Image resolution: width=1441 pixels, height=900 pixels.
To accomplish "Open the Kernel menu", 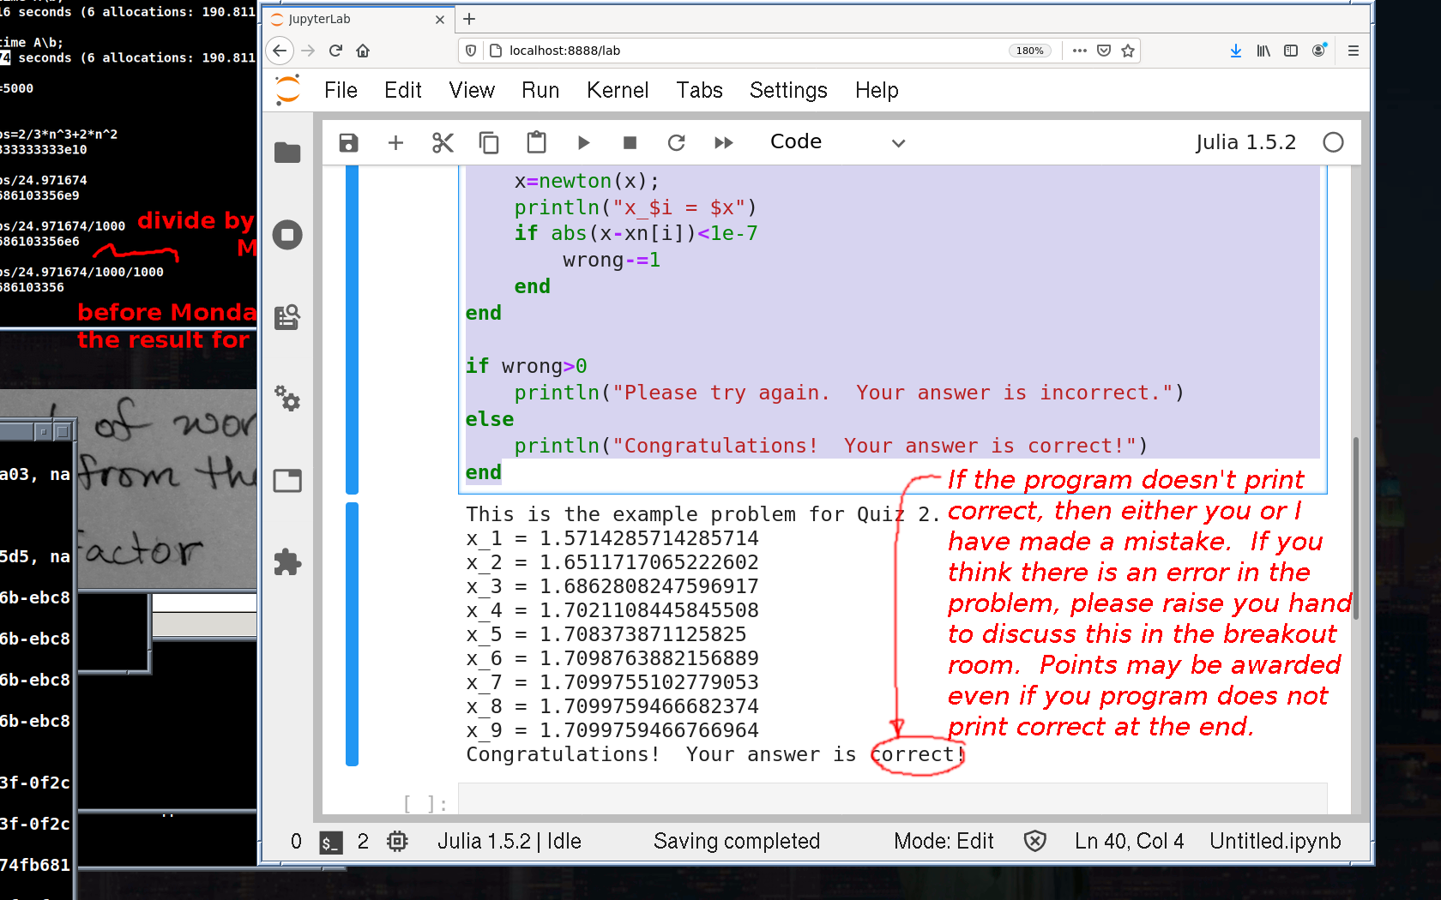I will (x=617, y=91).
